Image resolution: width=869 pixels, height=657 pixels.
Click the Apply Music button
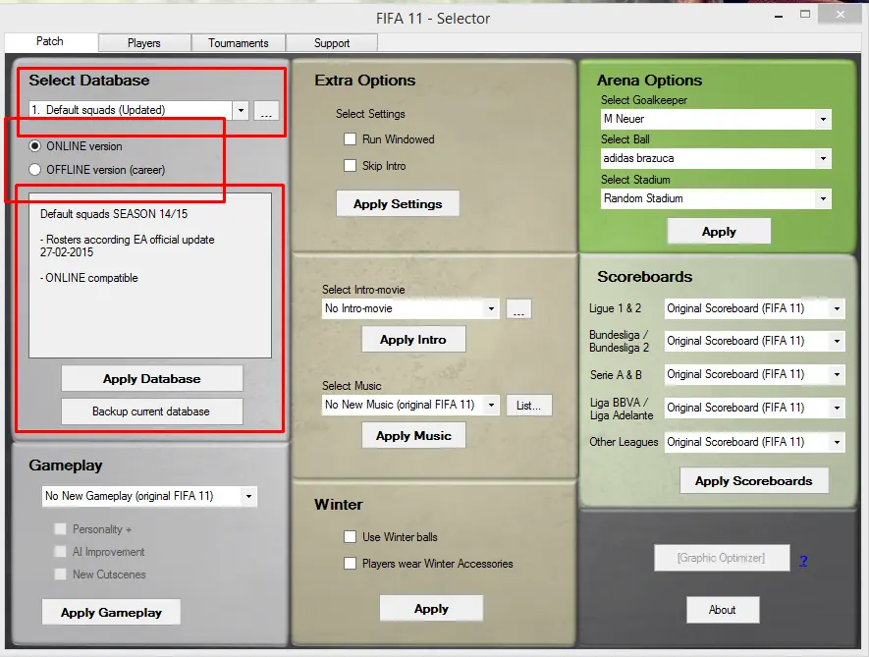pos(413,436)
